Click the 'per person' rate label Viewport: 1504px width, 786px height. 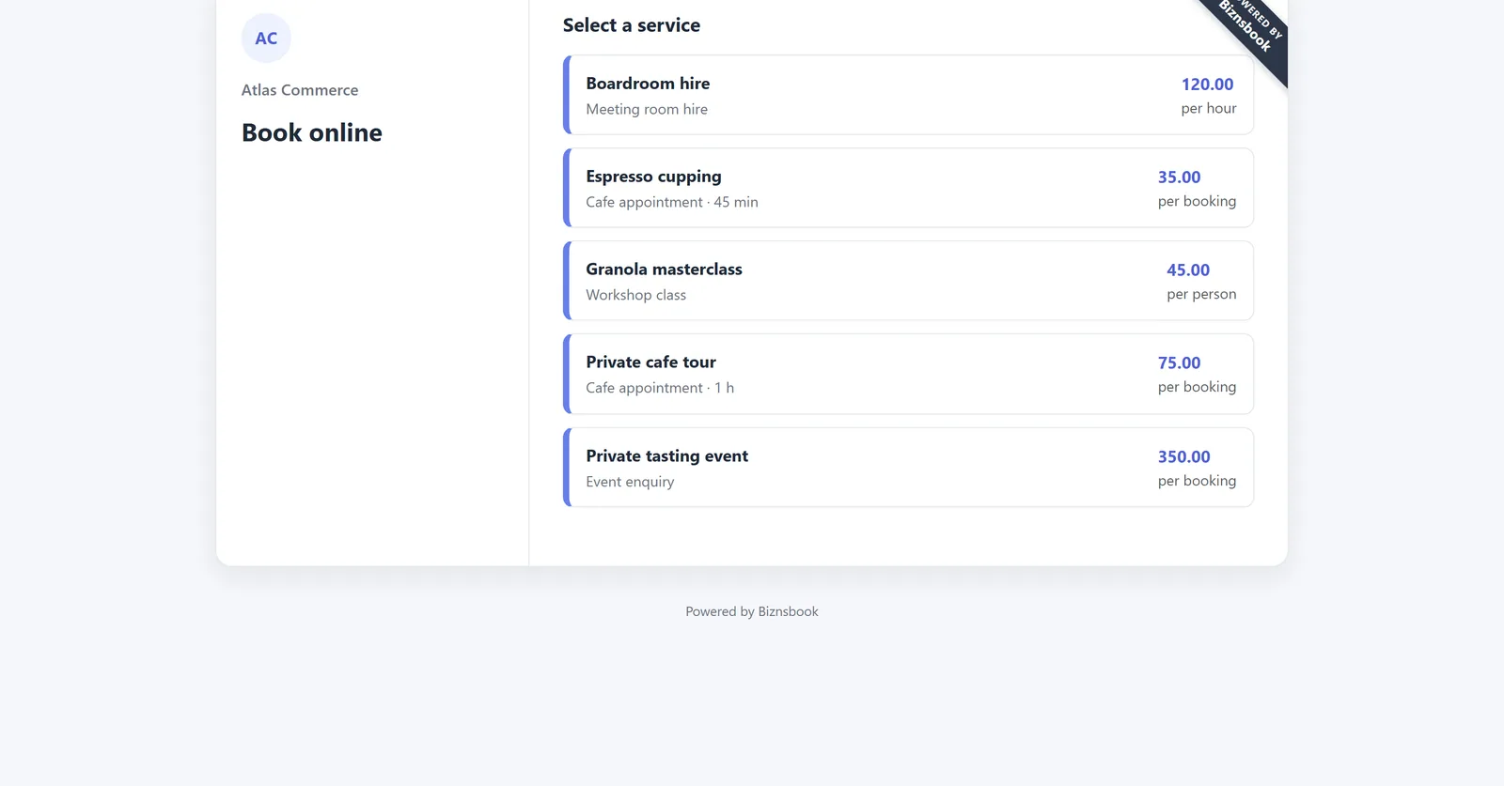coord(1201,294)
